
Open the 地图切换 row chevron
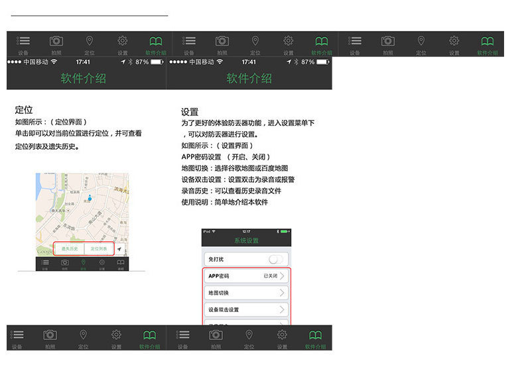click(x=283, y=293)
